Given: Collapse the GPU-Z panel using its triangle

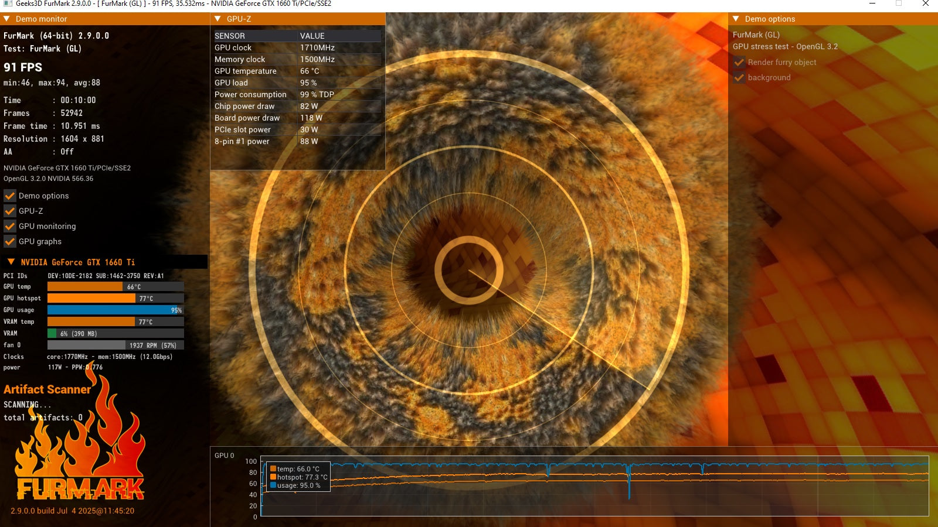Looking at the screenshot, I should click(x=218, y=19).
